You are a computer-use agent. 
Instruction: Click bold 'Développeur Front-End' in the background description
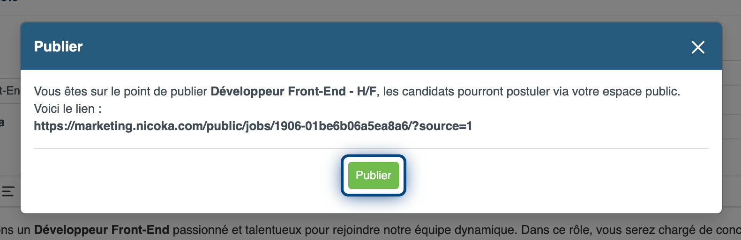point(101,230)
